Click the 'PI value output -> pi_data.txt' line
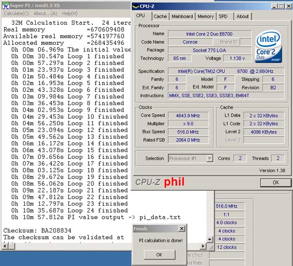 [96, 217]
